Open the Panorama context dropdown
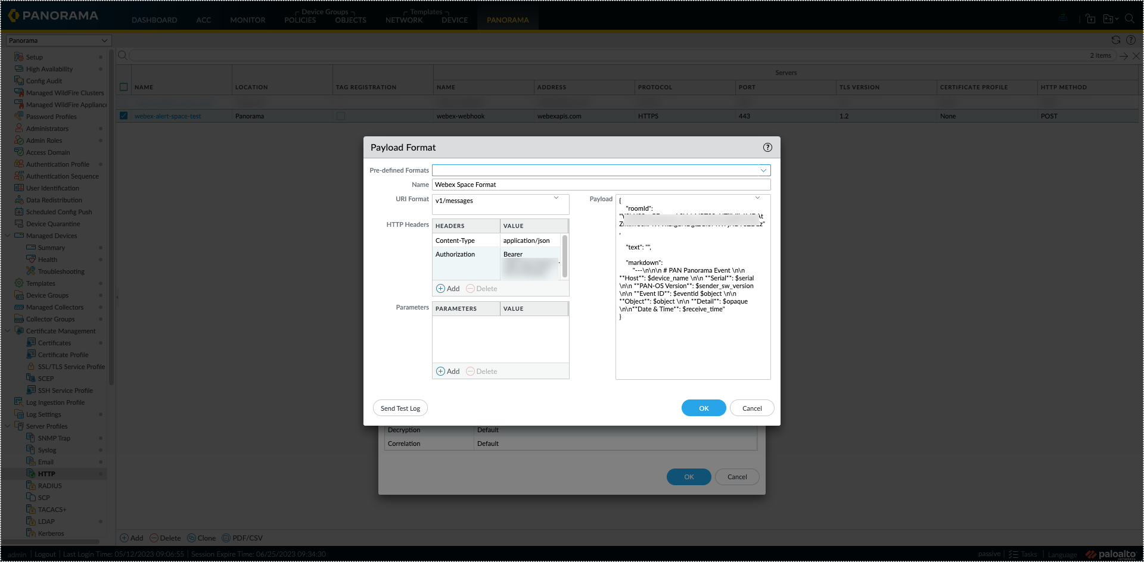Screen dimensions: 1144x562 [58, 40]
